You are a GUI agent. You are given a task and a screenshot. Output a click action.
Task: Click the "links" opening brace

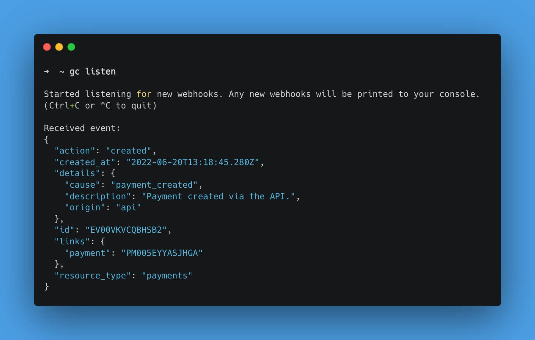click(103, 242)
